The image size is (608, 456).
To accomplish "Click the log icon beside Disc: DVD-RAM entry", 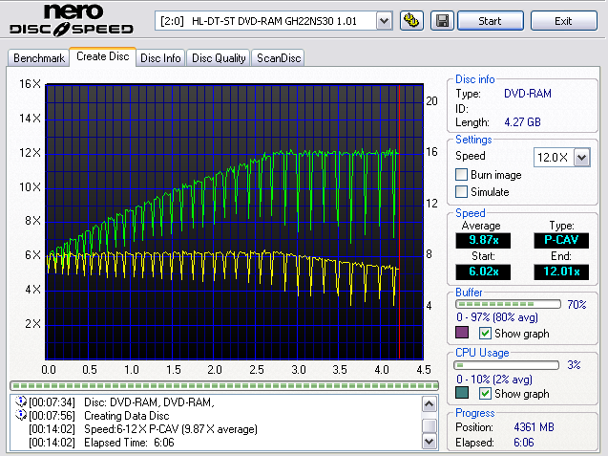I will coord(19,402).
